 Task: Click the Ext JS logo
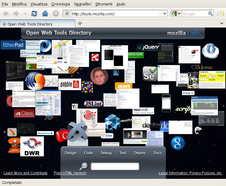pos(188,93)
